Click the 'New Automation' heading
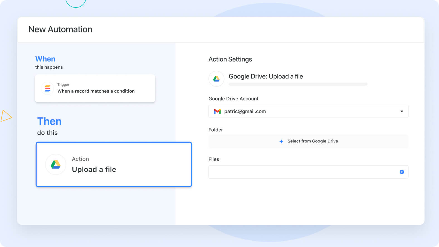Screen dimensions: 439x247 click(60, 29)
